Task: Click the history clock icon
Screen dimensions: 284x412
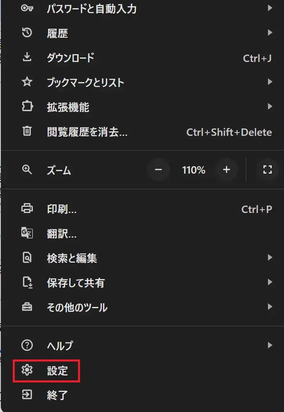Action: point(27,33)
